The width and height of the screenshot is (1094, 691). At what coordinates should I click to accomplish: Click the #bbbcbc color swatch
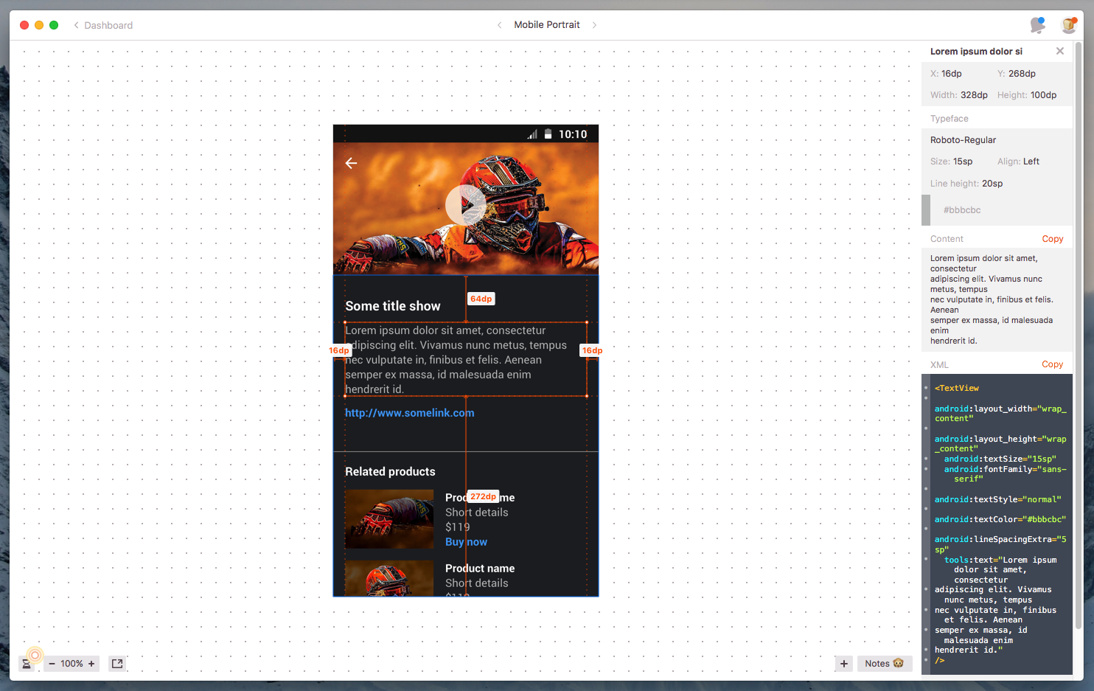tap(926, 210)
